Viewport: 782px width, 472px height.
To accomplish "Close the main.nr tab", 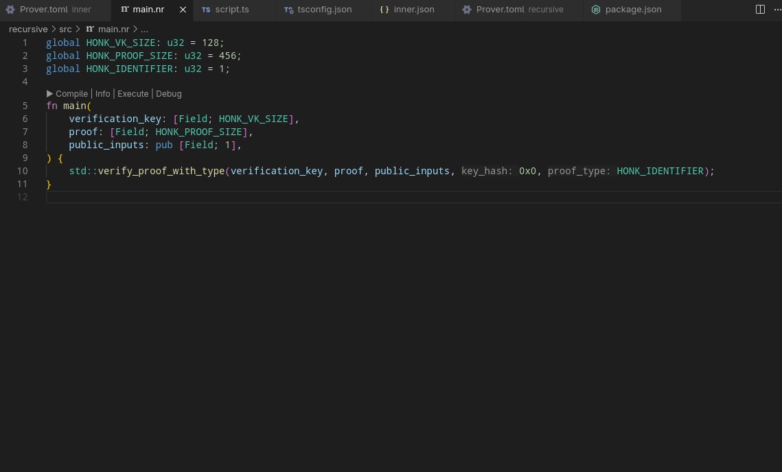I will point(183,10).
